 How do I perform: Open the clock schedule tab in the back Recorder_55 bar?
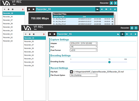pos(111,9)
